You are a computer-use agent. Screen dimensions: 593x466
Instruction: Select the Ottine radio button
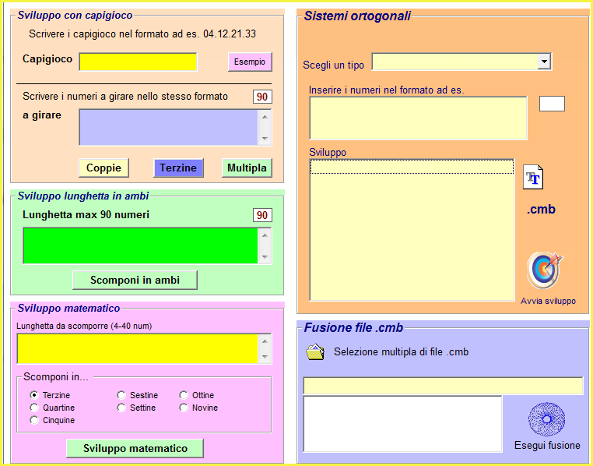[184, 395]
